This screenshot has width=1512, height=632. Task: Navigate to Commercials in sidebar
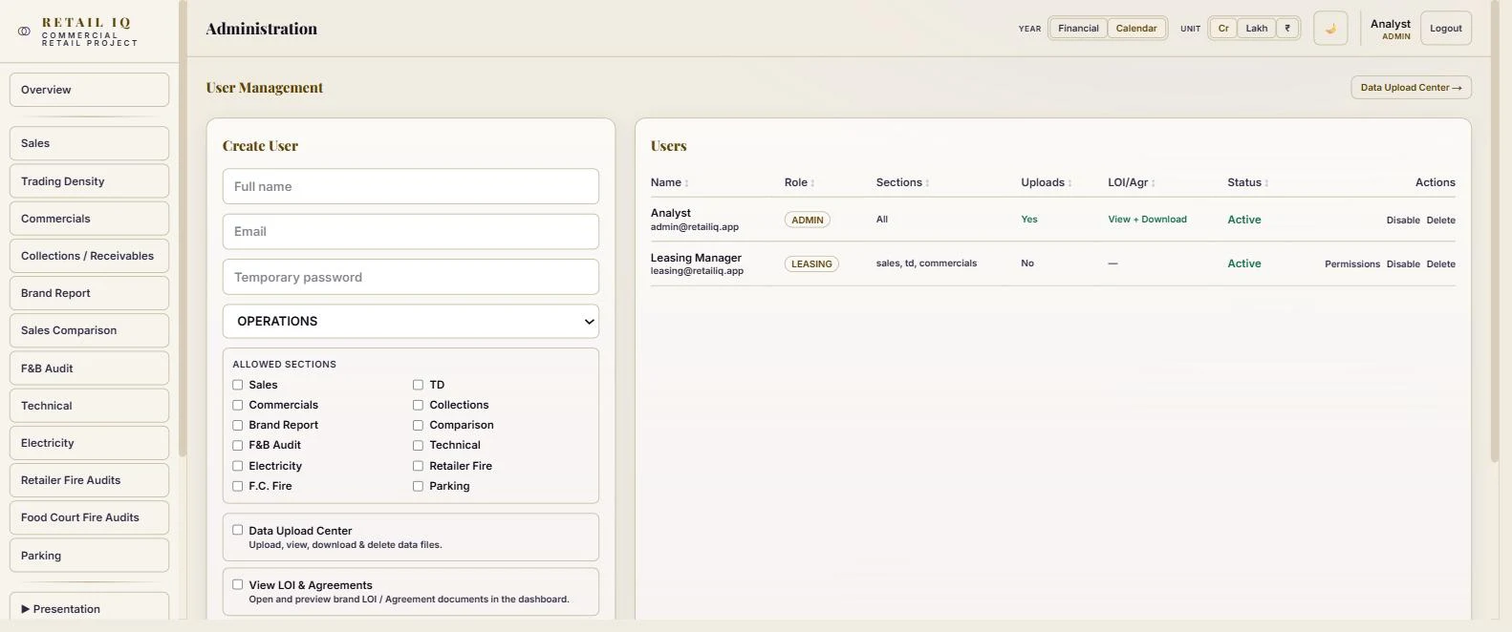point(89,219)
